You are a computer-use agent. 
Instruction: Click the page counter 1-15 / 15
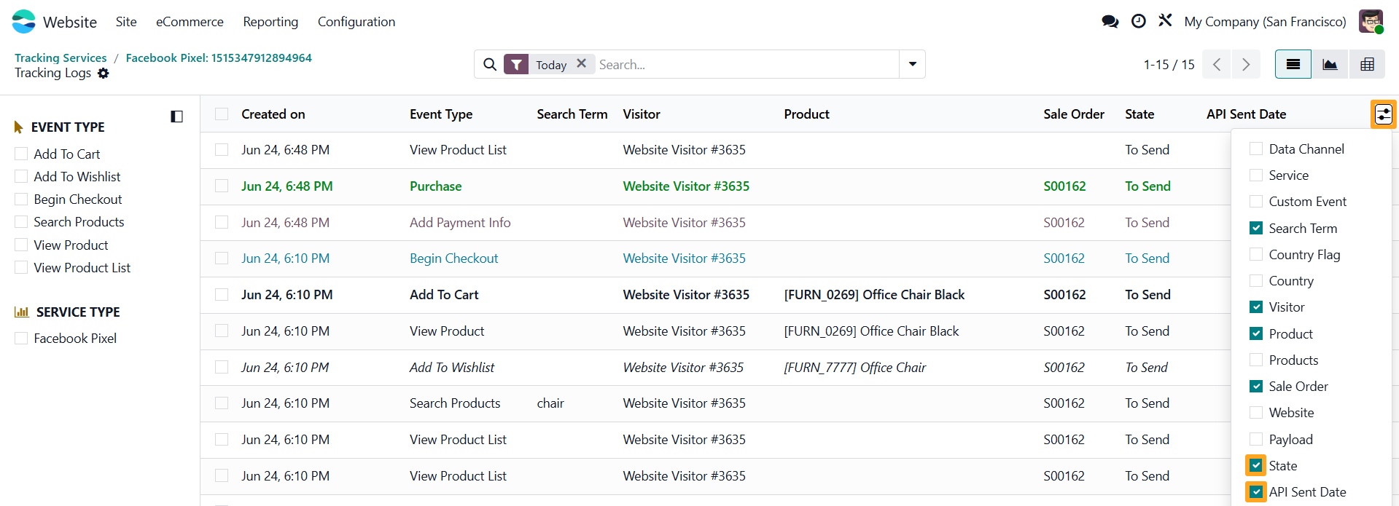1169,65
